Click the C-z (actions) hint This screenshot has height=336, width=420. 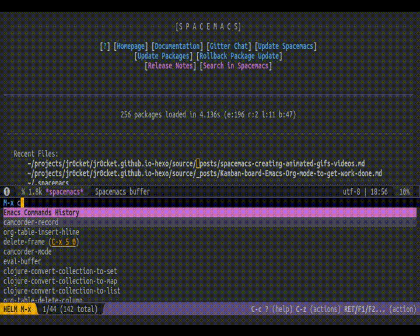(x=318, y=309)
